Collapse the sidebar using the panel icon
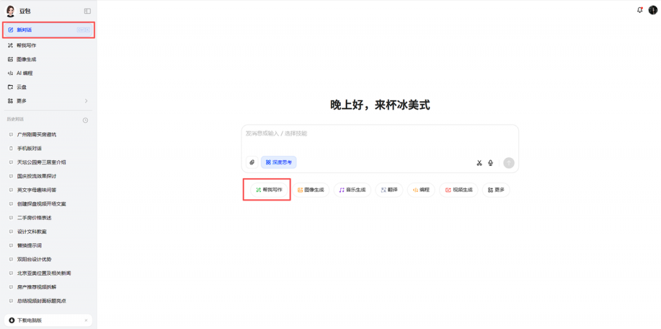661x329 pixels. [87, 11]
